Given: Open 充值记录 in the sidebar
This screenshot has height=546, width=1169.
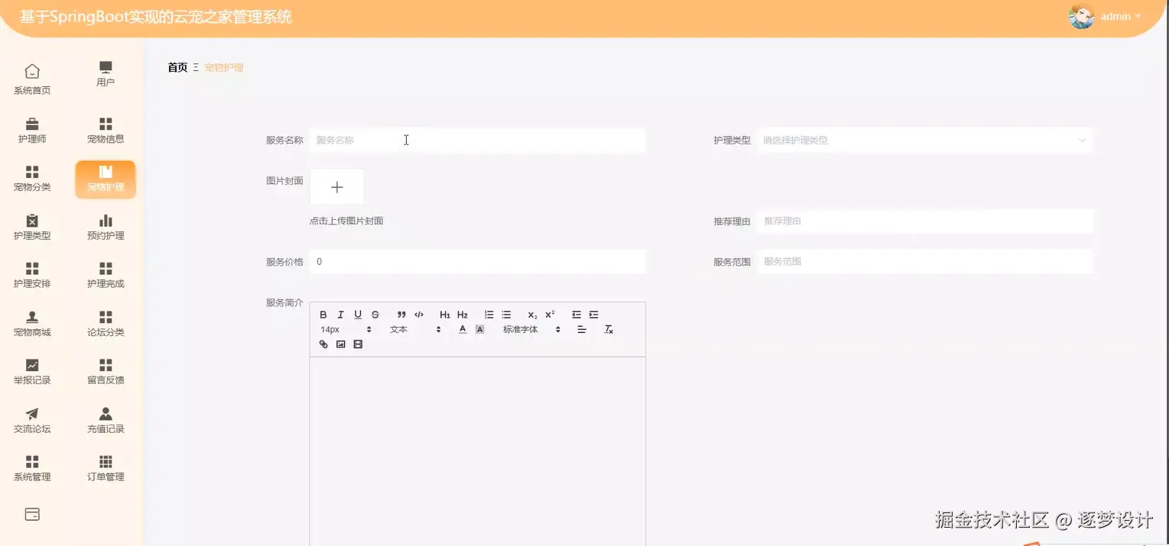Looking at the screenshot, I should (x=106, y=421).
